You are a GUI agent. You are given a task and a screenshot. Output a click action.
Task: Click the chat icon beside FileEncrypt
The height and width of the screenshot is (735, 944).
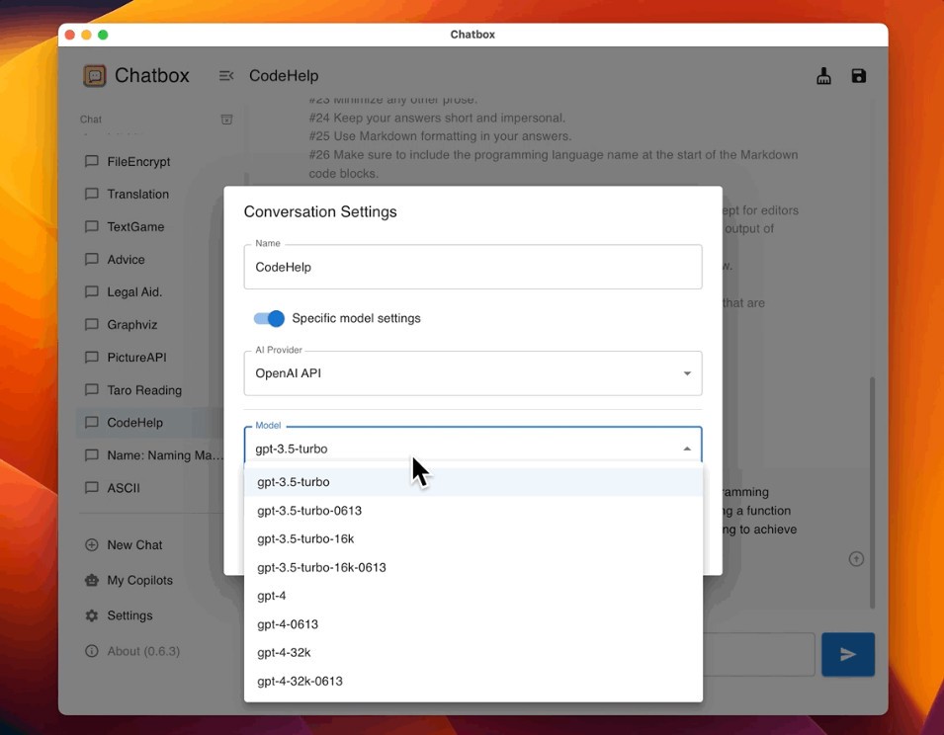point(92,161)
